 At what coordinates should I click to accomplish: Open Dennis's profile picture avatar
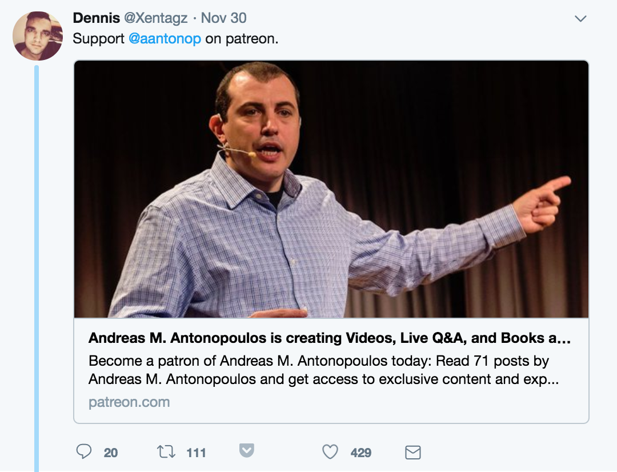38,35
